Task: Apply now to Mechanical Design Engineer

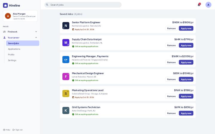Action: click(x=186, y=79)
